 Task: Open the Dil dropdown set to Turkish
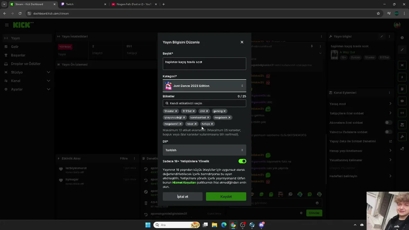(x=204, y=150)
